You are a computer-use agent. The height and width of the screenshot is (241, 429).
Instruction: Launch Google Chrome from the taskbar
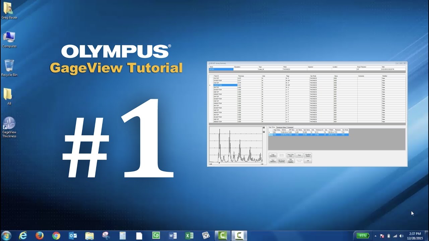pos(56,236)
